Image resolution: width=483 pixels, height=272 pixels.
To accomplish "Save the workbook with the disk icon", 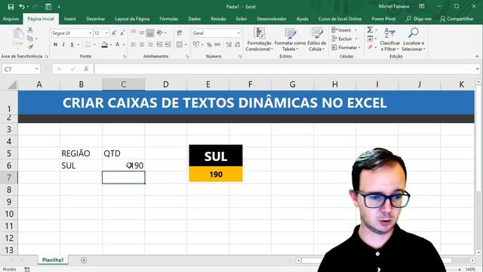I will tap(11, 7).
